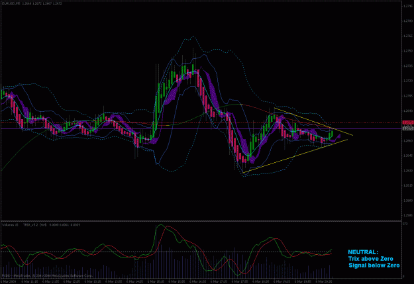The image size is (414, 284).
Task: Click the 1.2705 price axis label
Action: (x=408, y=96)
